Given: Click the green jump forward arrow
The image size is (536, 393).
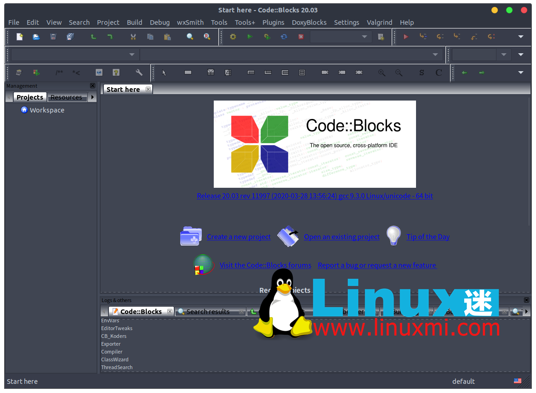Looking at the screenshot, I should [481, 73].
